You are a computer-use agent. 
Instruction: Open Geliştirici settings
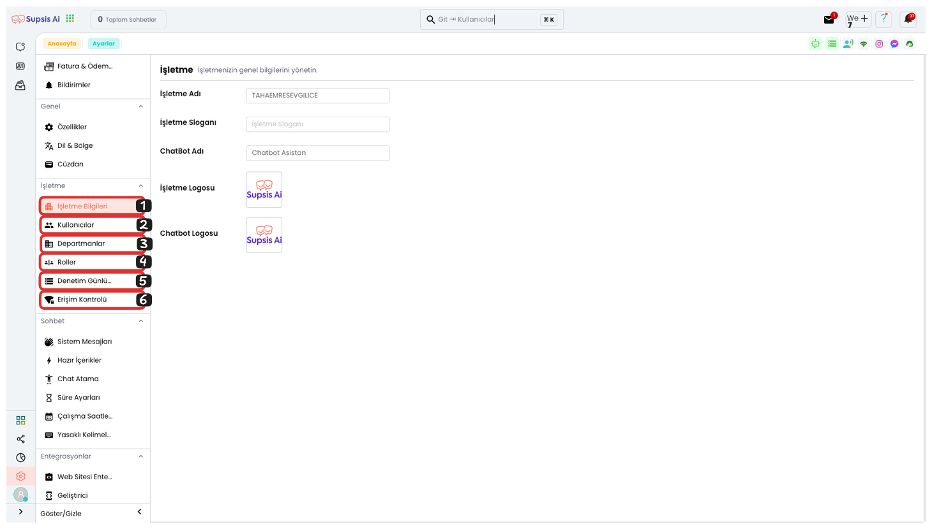tap(93, 495)
